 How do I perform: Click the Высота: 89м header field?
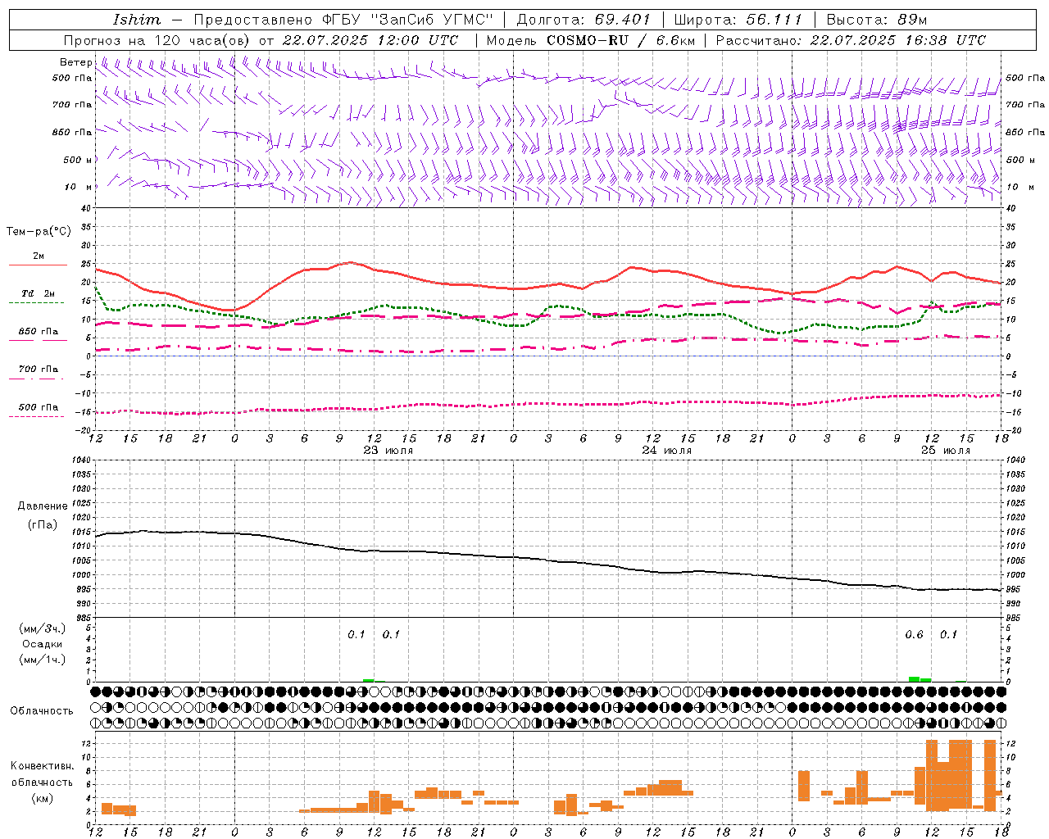(x=876, y=20)
